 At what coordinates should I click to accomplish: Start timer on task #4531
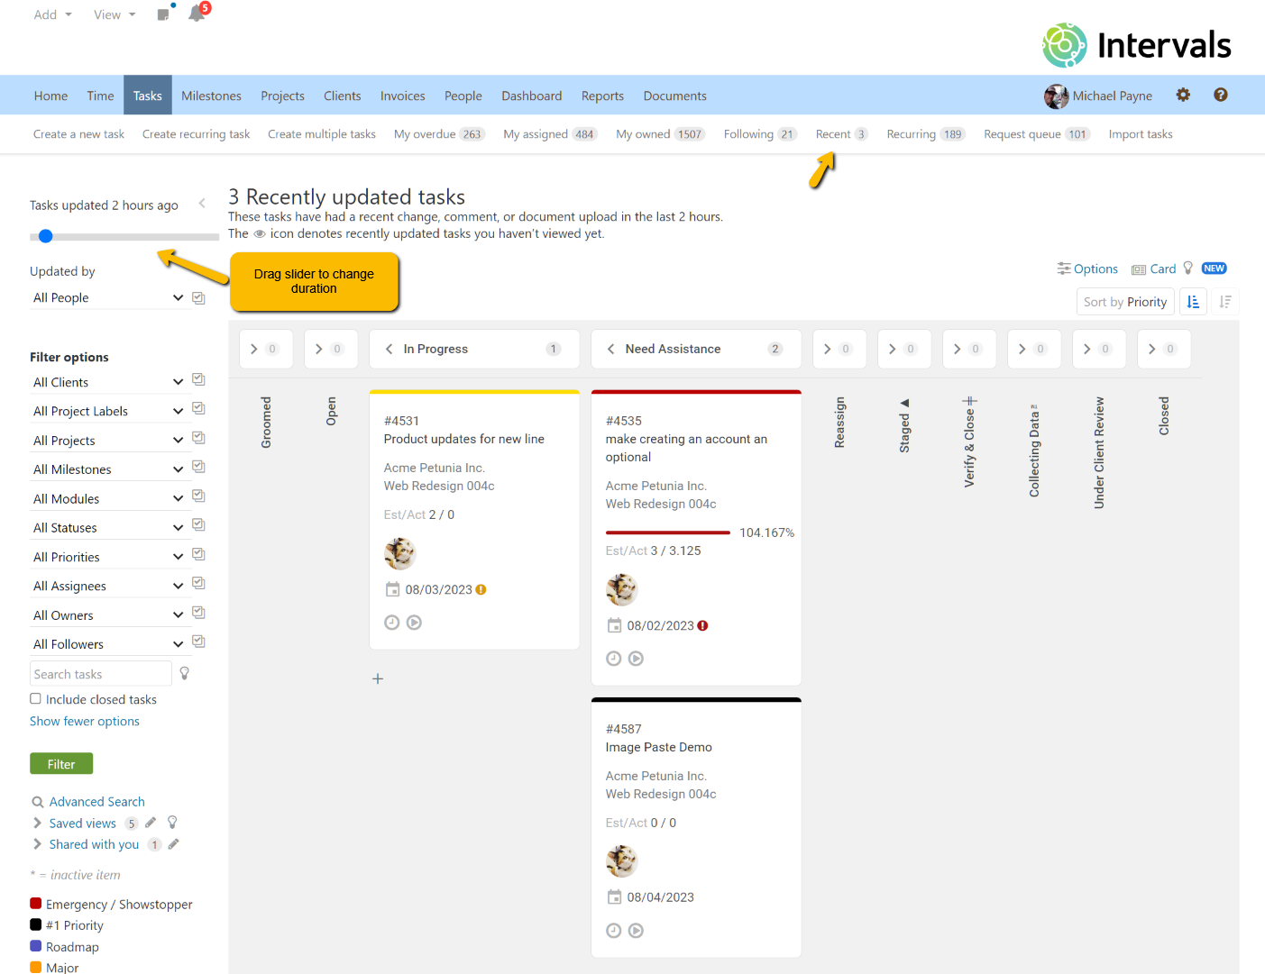click(414, 623)
